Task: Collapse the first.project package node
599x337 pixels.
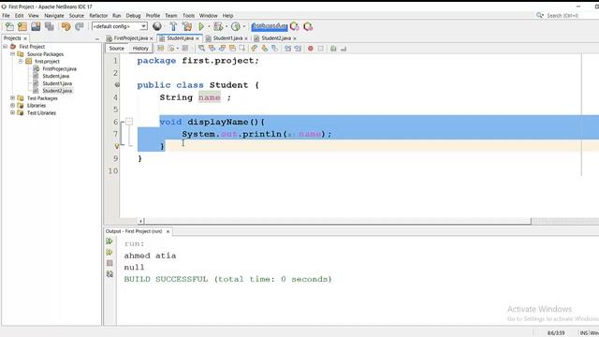Action: 21,61
